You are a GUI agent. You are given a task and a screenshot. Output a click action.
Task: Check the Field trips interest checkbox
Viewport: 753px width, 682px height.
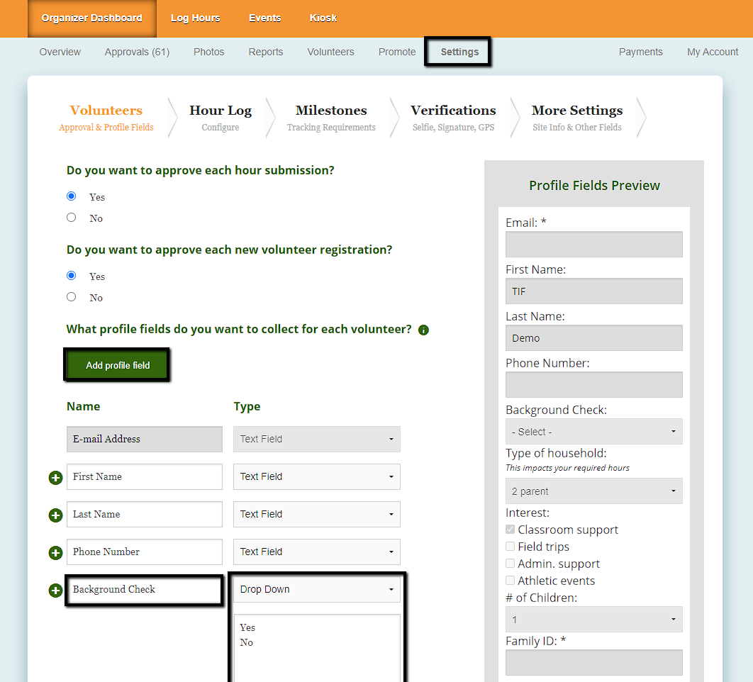[x=511, y=547]
